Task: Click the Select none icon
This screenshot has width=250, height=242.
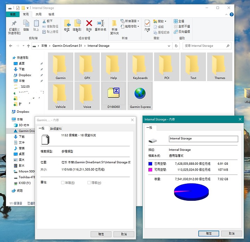Action: coord(176,26)
